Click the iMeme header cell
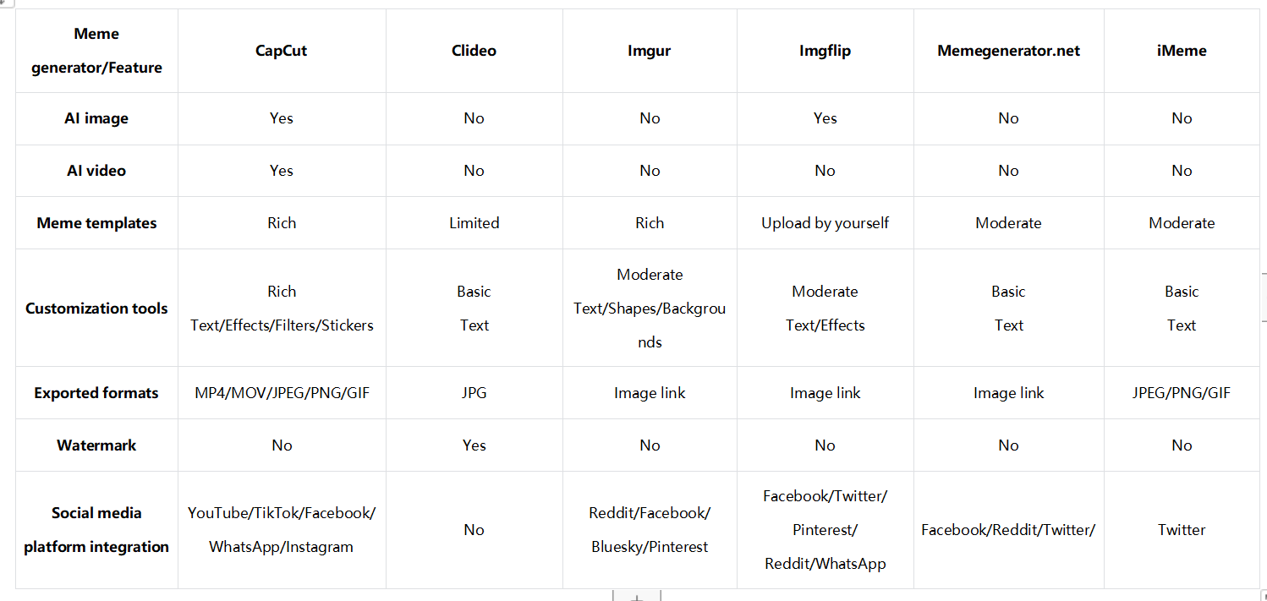This screenshot has width=1267, height=601. (1182, 51)
